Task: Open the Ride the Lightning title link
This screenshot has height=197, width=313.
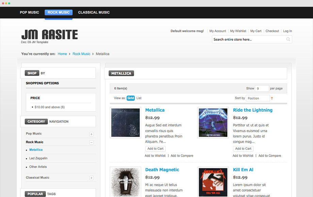Action: coord(253,110)
